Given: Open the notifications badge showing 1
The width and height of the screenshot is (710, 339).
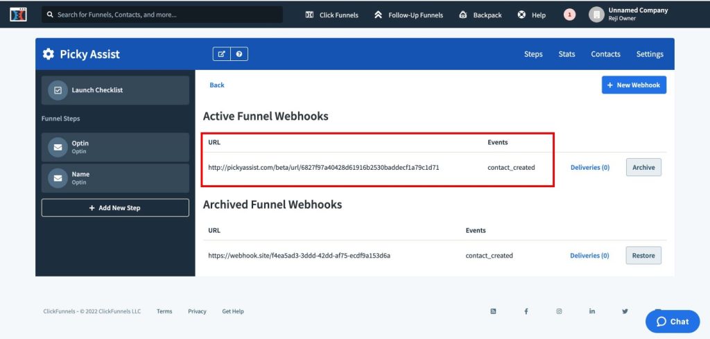Looking at the screenshot, I should pyautogui.click(x=569, y=15).
